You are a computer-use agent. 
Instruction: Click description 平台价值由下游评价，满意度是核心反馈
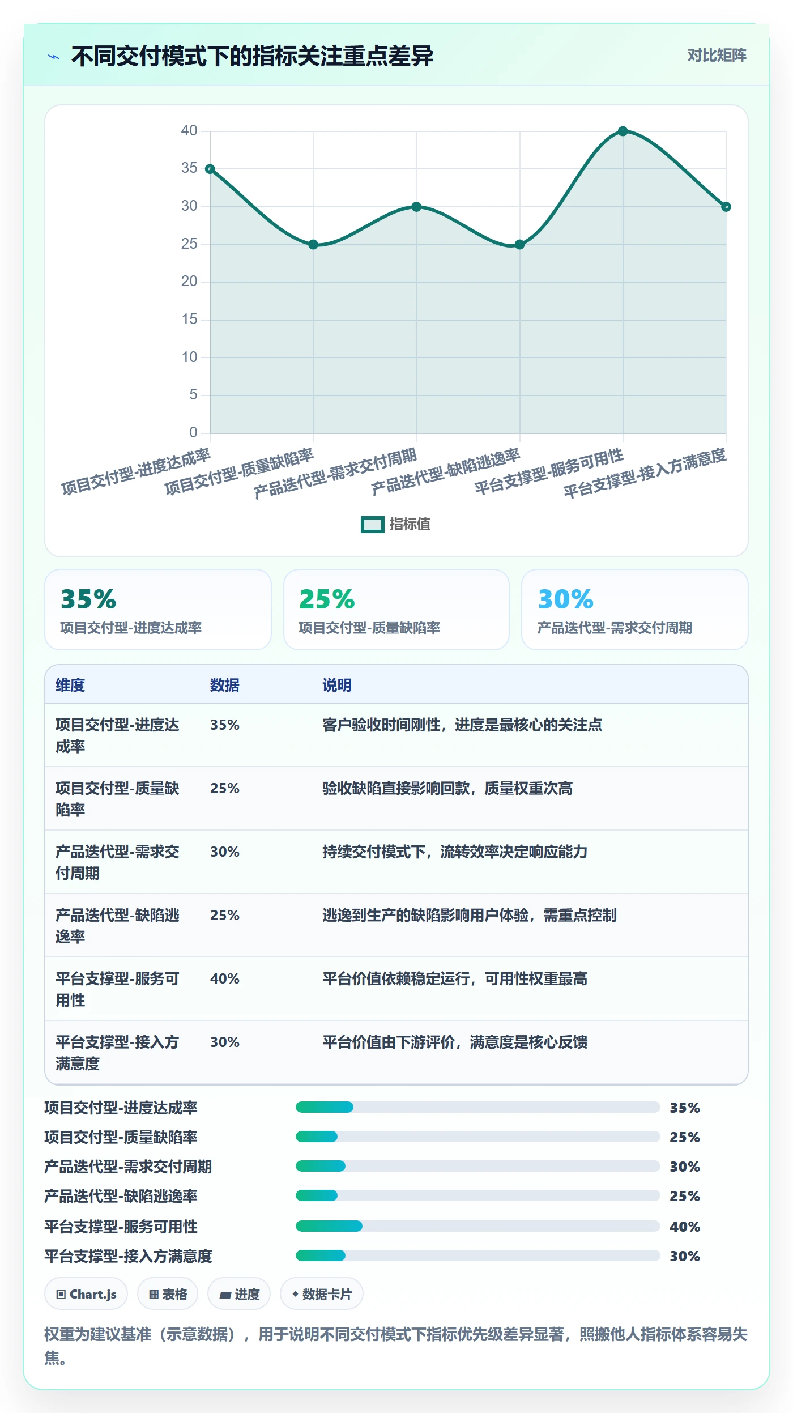tap(455, 1042)
